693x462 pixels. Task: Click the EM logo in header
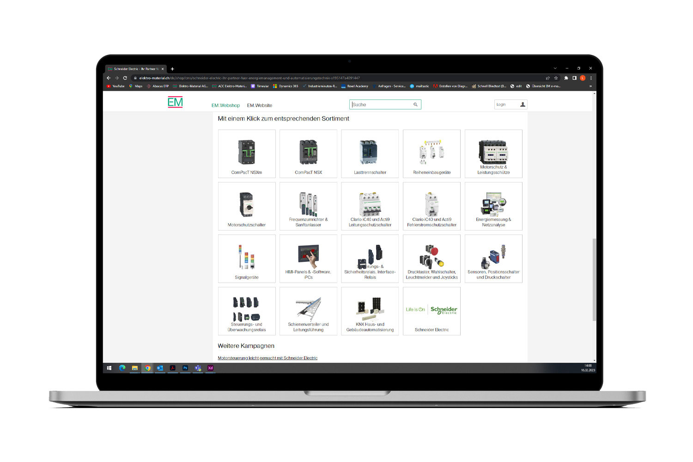tap(175, 102)
